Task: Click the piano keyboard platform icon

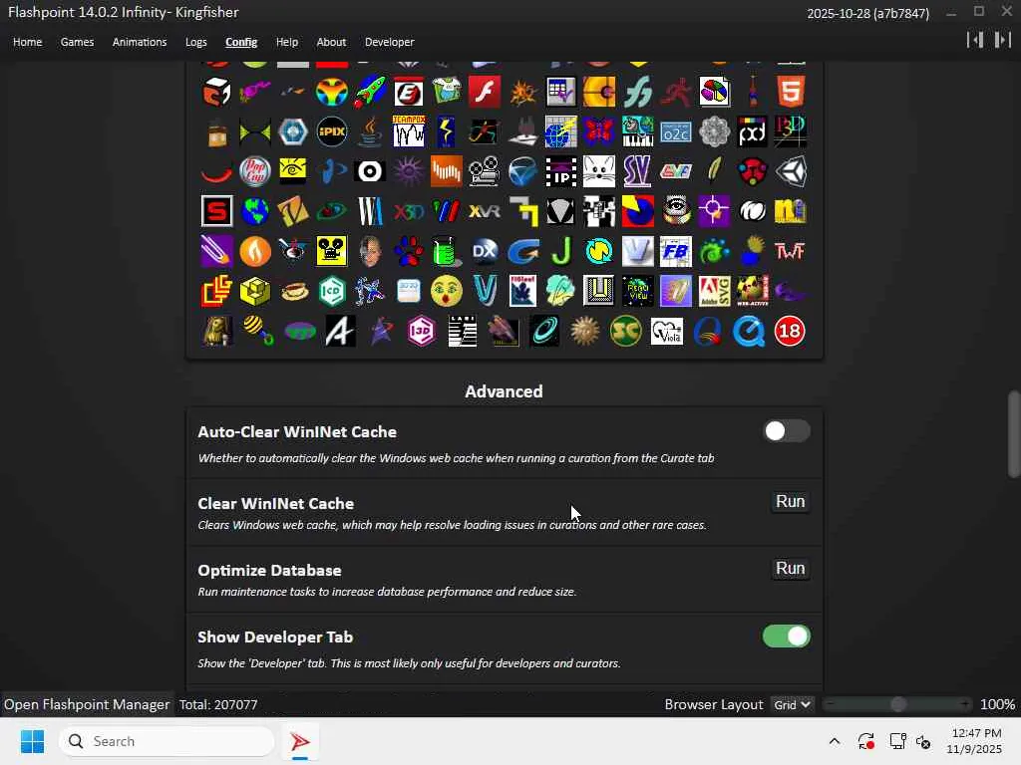Action: click(637, 131)
